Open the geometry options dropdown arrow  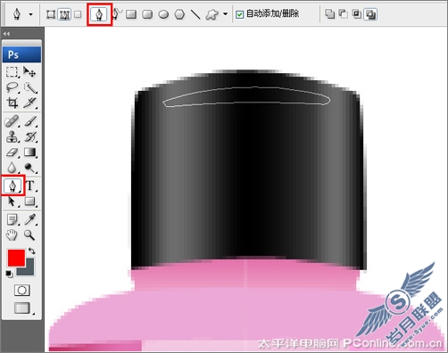225,13
